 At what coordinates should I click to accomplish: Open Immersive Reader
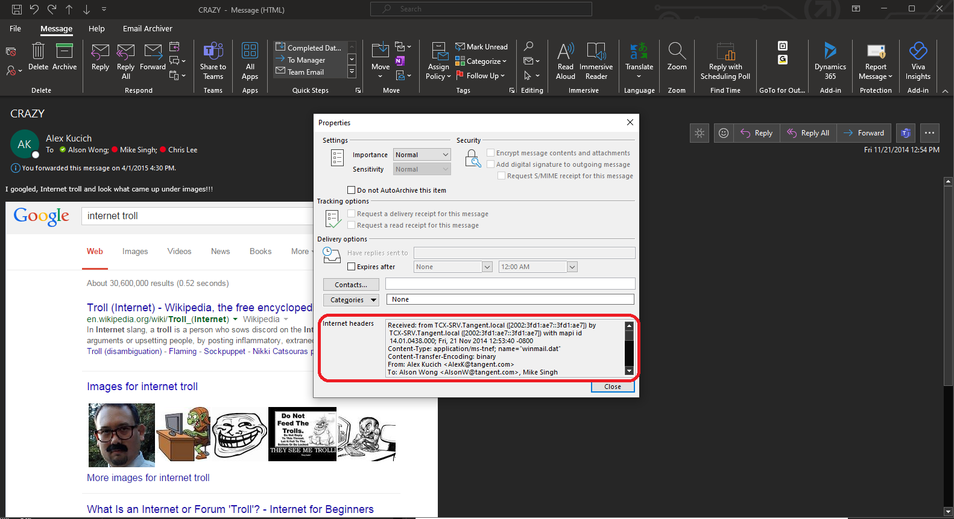click(596, 52)
